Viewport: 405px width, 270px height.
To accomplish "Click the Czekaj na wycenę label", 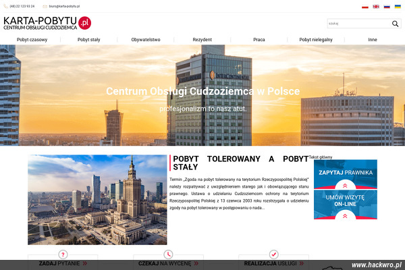I will 165,263.
